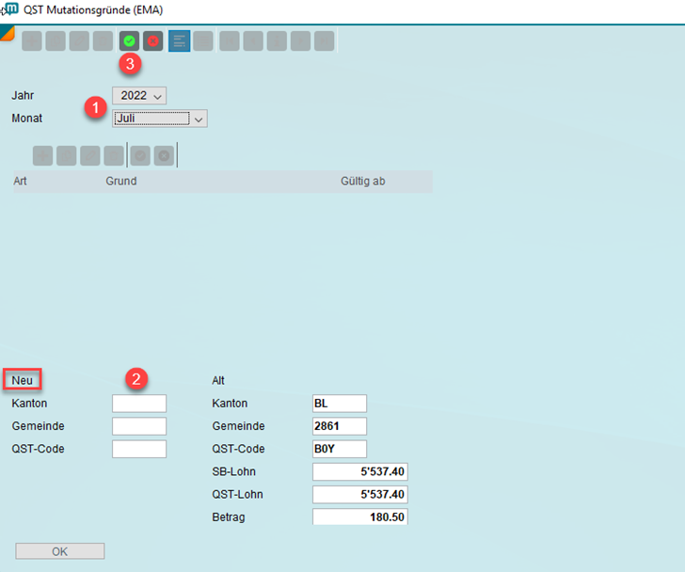The image size is (685, 572).
Task: Click the empty Gemeinde field under Neu
Action: [139, 426]
